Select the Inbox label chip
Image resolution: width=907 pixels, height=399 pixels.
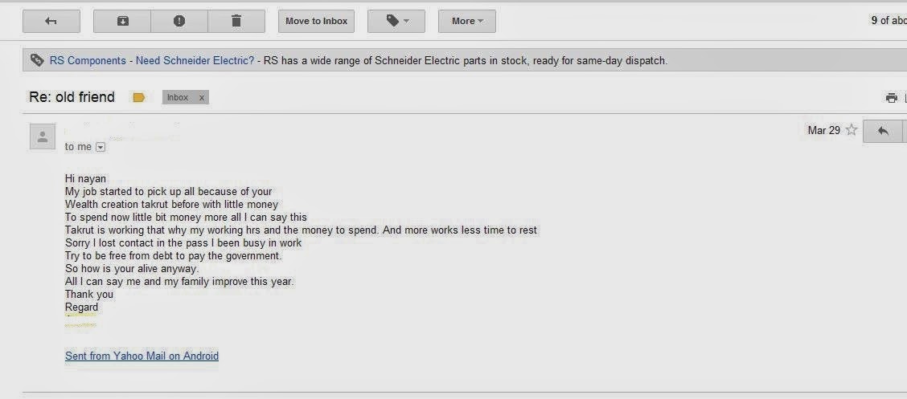coord(179,98)
